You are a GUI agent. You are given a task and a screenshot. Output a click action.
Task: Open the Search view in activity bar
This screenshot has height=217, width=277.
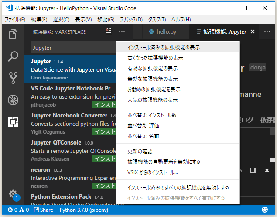(x=13, y=56)
